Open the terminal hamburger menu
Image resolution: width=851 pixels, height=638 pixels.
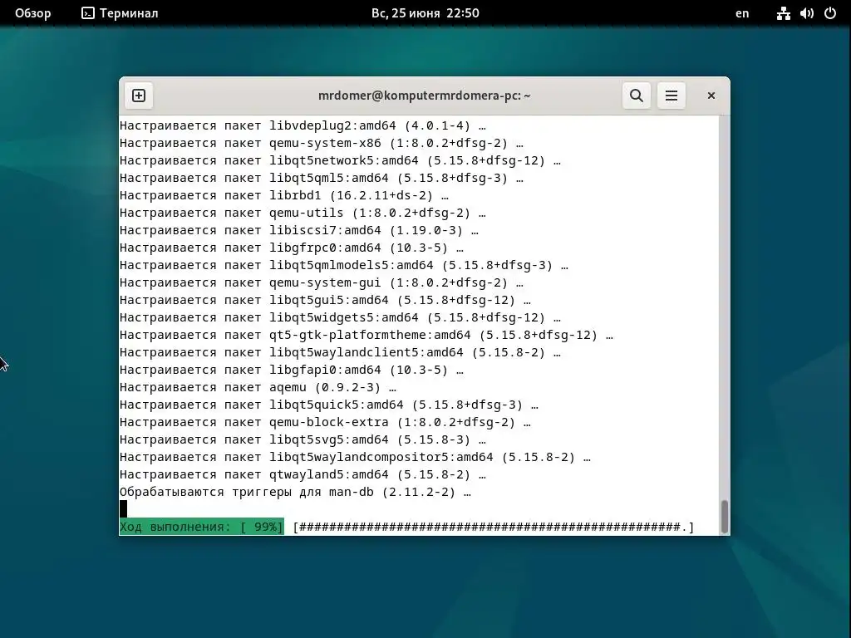tap(671, 96)
